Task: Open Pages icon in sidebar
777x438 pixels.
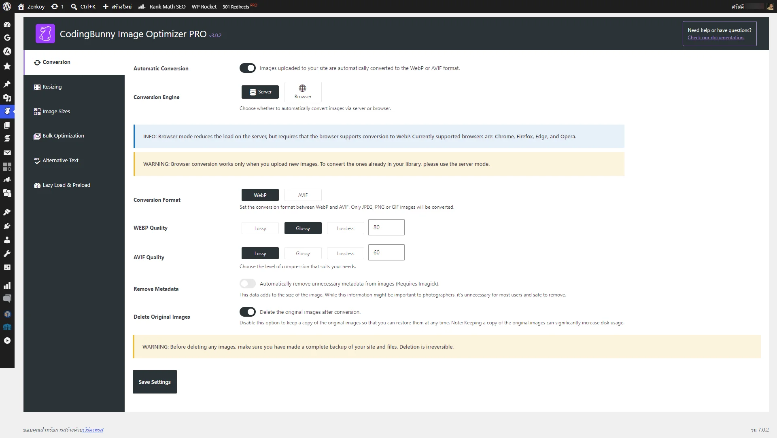Action: [x=7, y=125]
